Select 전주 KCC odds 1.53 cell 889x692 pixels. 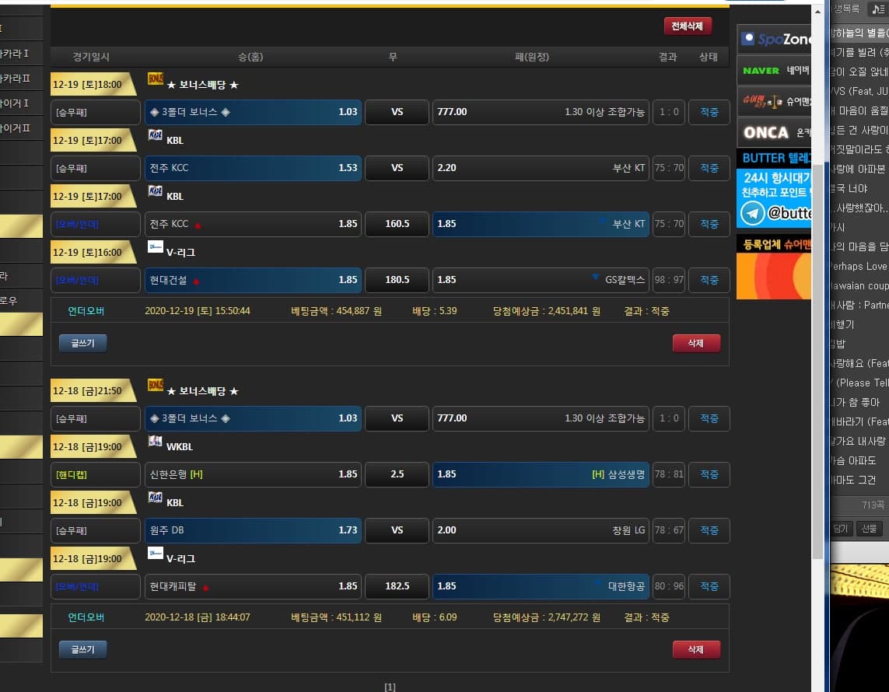click(253, 168)
